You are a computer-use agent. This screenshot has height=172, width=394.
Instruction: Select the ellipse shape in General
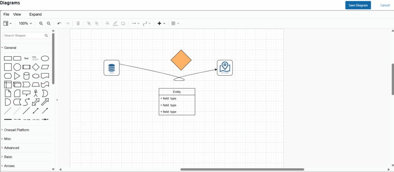45,58
